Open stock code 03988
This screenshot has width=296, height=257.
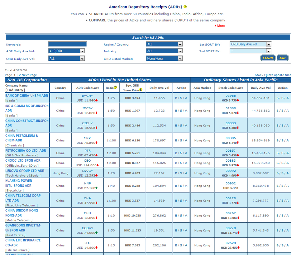tap(231, 96)
